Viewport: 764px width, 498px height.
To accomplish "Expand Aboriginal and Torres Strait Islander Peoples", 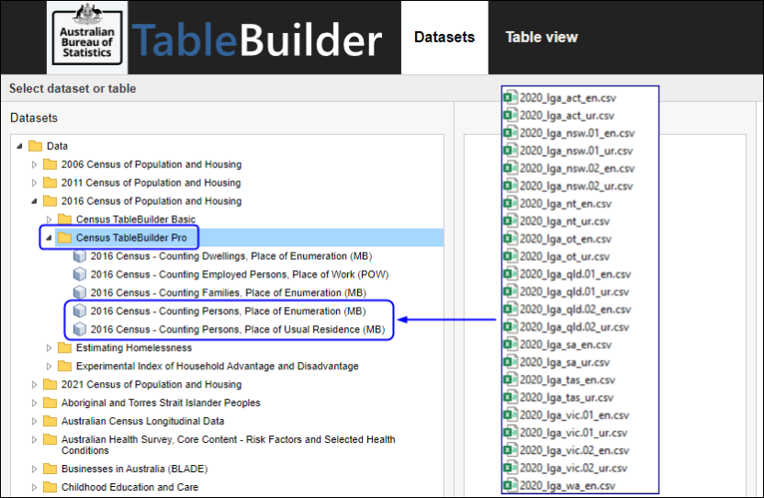I will 34,402.
